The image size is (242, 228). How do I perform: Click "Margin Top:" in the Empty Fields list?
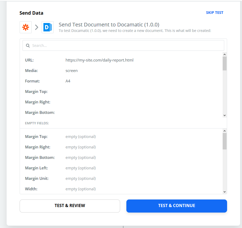[36, 137]
